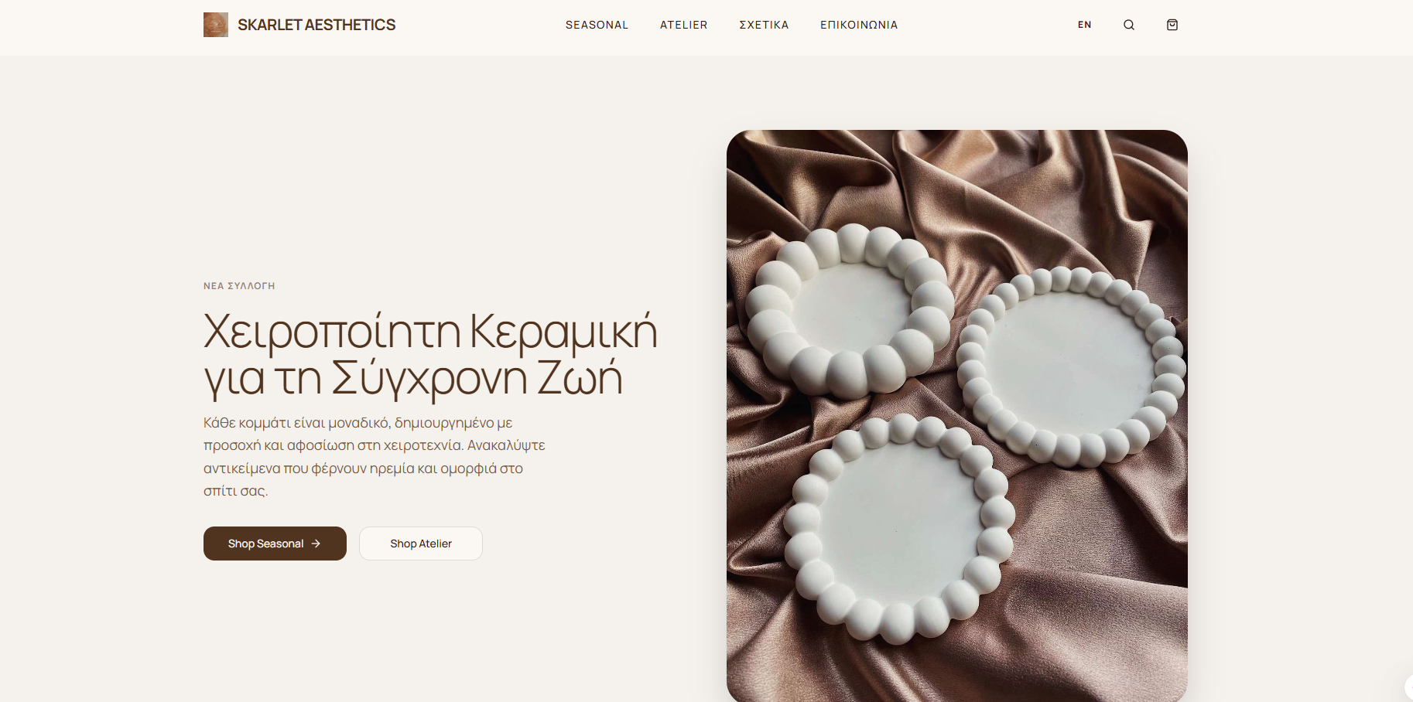Go to the ΕΠΙΚΟΙΝΩΝΙΑ menu item
1413x702 pixels.
tap(859, 25)
